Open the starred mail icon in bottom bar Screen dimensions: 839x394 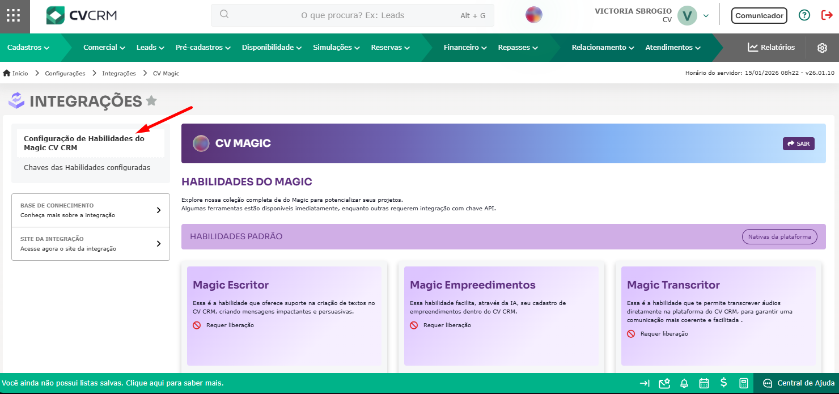click(664, 383)
